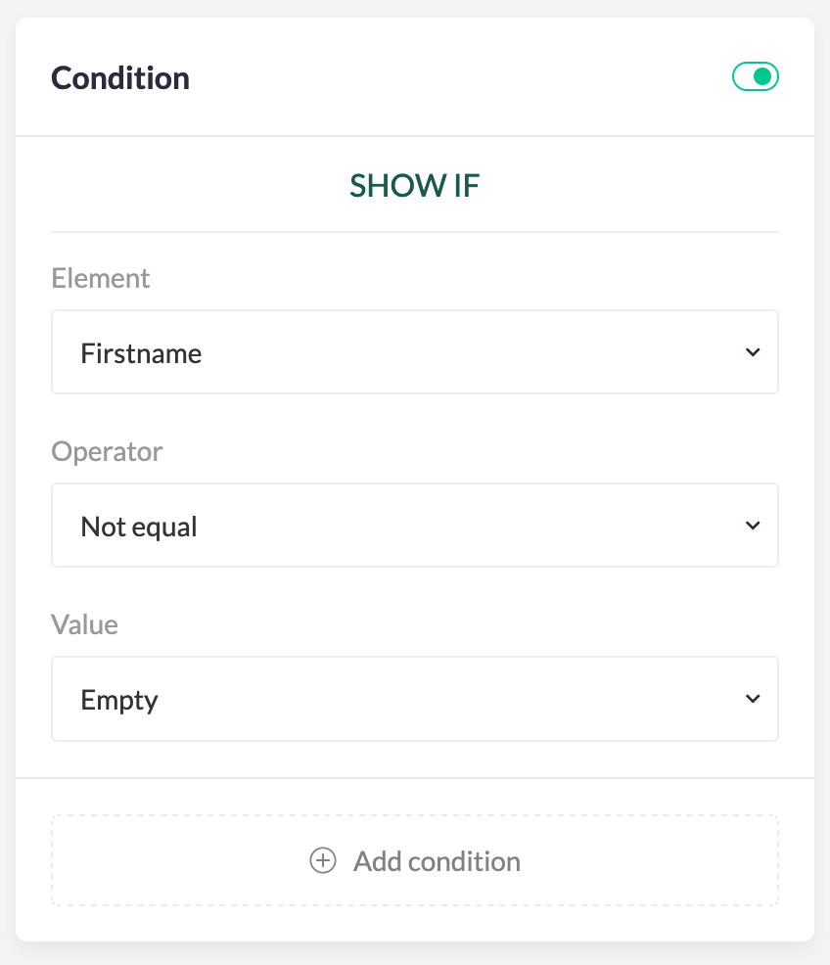The width and height of the screenshot is (830, 965).
Task: Click the Add condition label text
Action: pyautogui.click(x=437, y=861)
